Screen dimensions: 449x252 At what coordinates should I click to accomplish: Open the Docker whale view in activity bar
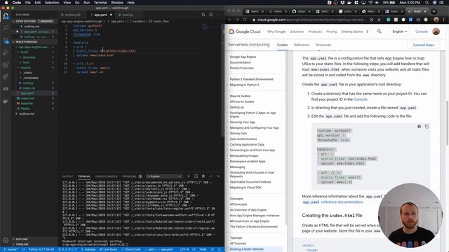coord(6,101)
